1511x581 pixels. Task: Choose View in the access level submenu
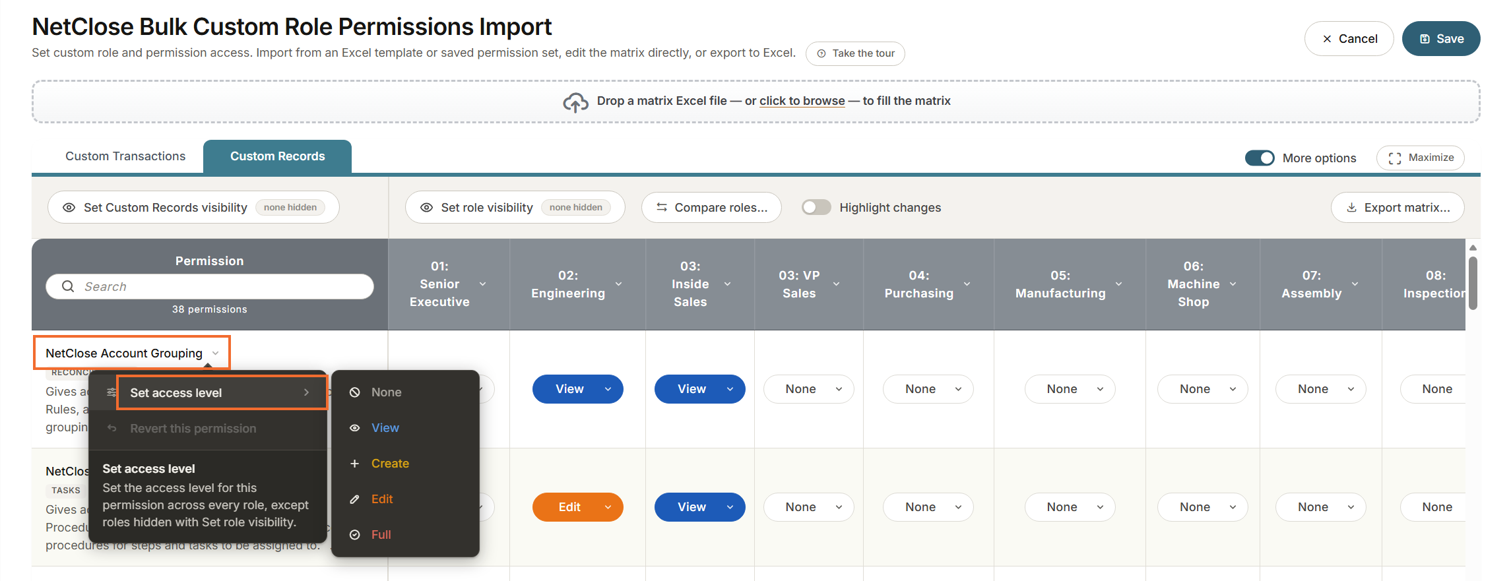pyautogui.click(x=405, y=428)
